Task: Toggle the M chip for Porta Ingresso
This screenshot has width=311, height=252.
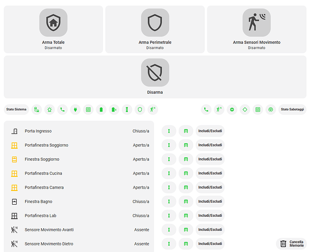Action: 186,131
